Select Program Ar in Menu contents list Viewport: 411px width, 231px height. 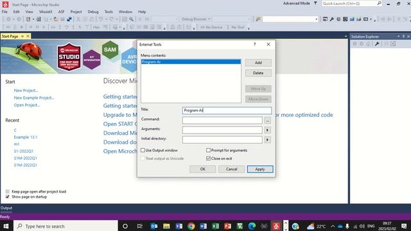click(x=191, y=62)
